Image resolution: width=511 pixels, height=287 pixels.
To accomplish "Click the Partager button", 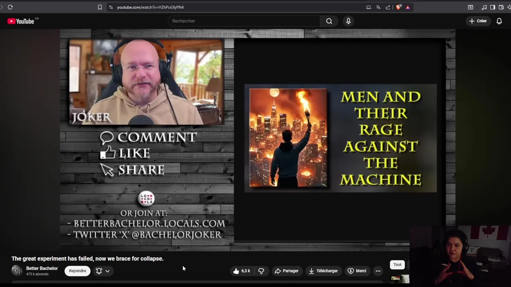I will pyautogui.click(x=287, y=271).
